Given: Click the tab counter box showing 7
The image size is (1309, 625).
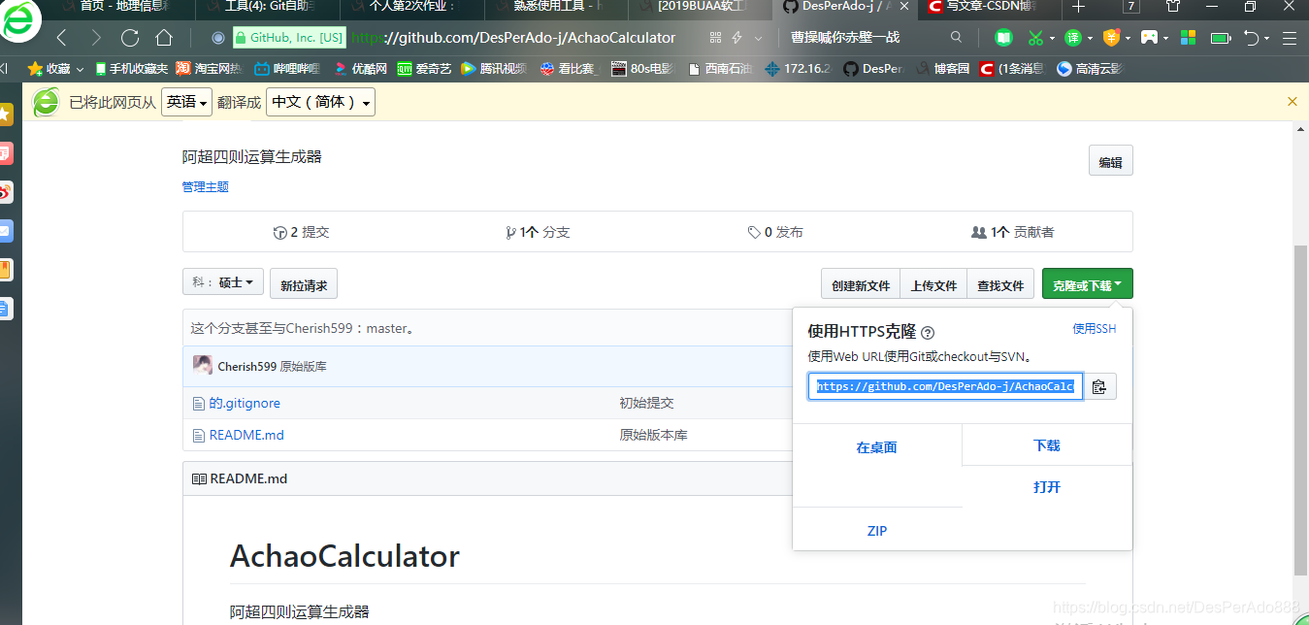Looking at the screenshot, I should coord(1131,7).
